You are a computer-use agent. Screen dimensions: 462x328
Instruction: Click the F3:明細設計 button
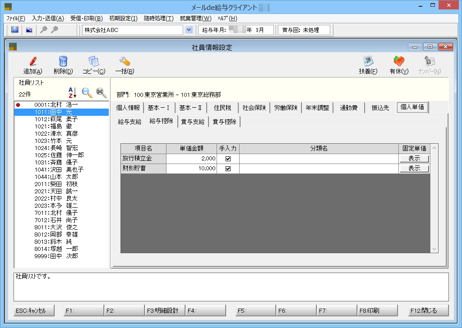[165, 310]
